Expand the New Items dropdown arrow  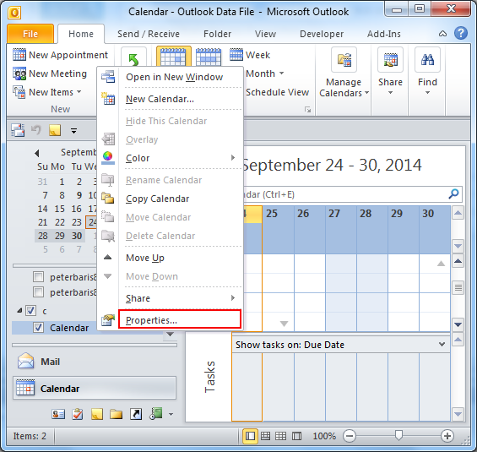tap(79, 91)
